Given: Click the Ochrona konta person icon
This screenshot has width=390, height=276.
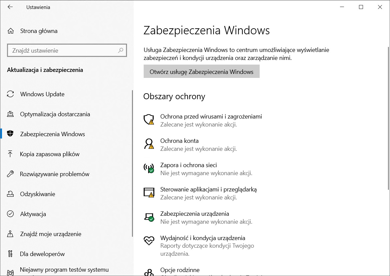Looking at the screenshot, I should click(x=149, y=143).
